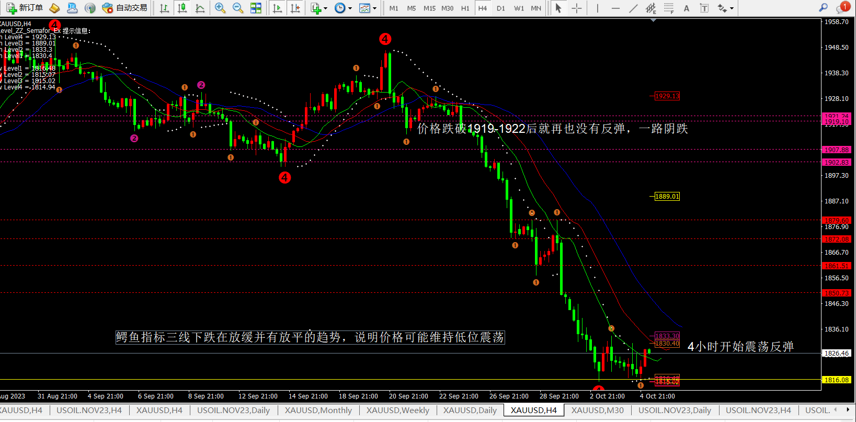Click the red '1872.08' price axis label

[837, 239]
